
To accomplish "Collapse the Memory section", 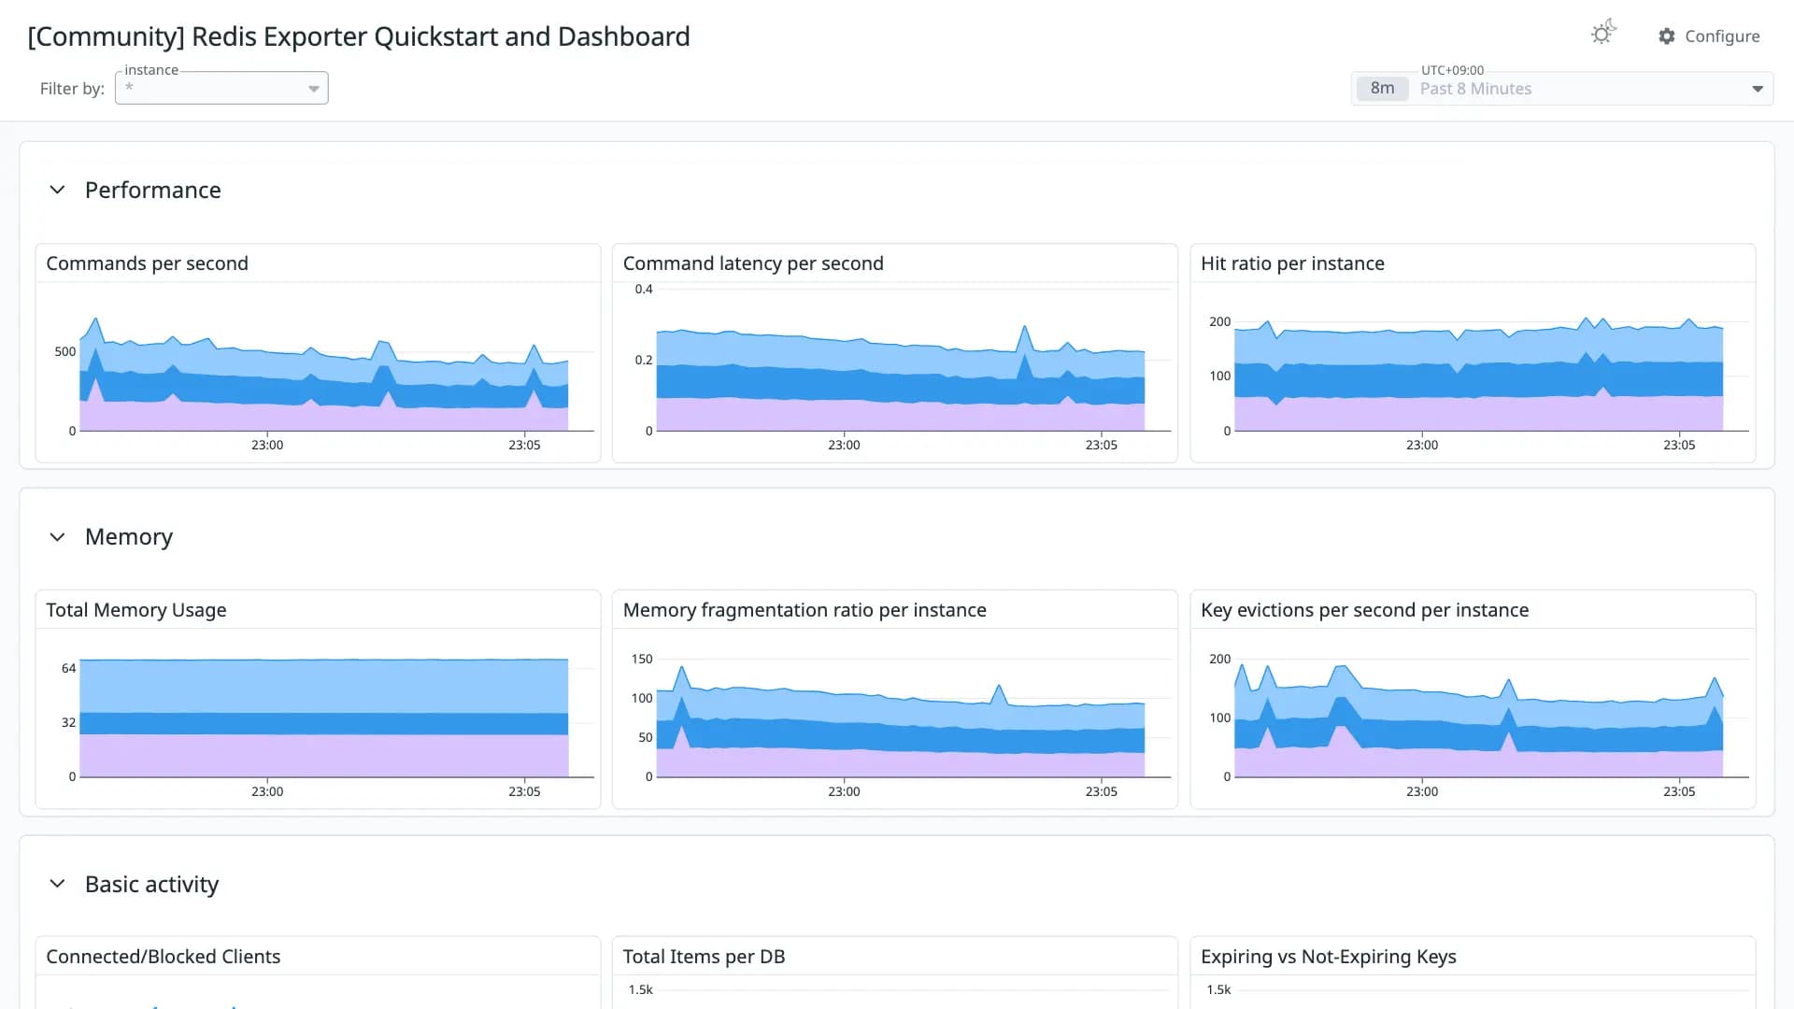I will tap(57, 537).
